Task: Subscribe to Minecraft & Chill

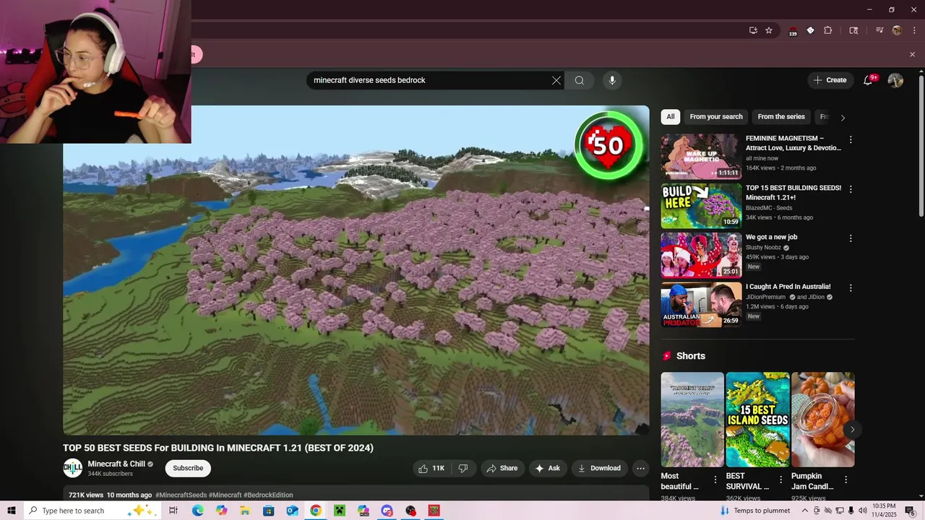Action: click(x=188, y=468)
